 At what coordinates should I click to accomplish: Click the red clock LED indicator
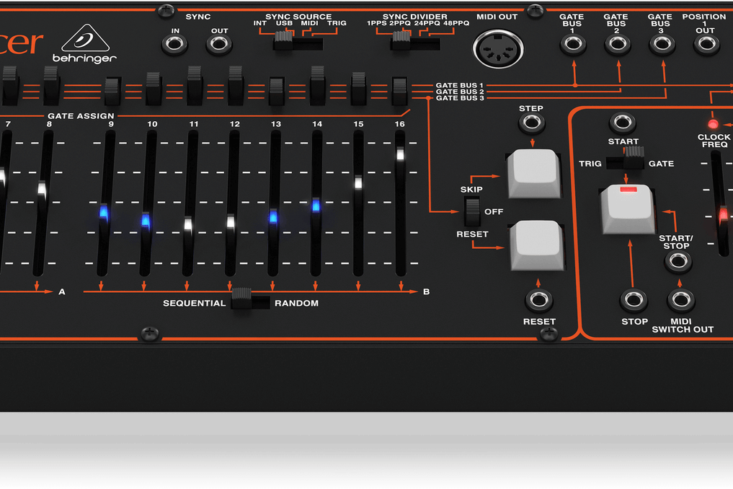tap(713, 124)
